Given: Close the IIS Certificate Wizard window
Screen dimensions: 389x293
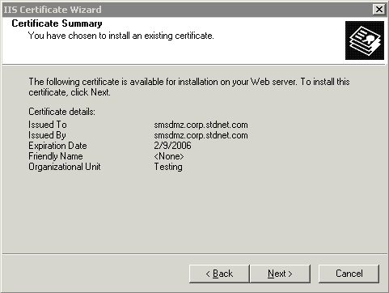Looking at the screenshot, I should pos(379,10).
